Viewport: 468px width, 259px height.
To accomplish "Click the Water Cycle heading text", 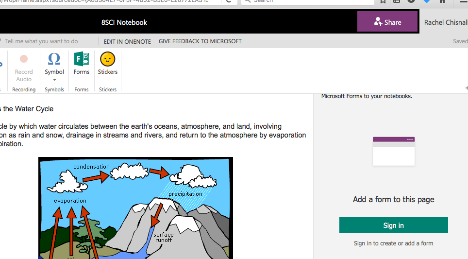I will [29, 109].
